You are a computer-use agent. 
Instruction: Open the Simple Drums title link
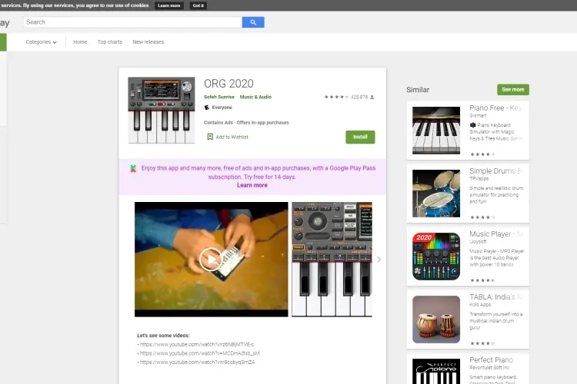coord(495,170)
